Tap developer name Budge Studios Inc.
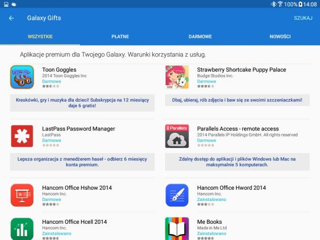The width and height of the screenshot is (320, 240). pyautogui.click(x=215, y=76)
